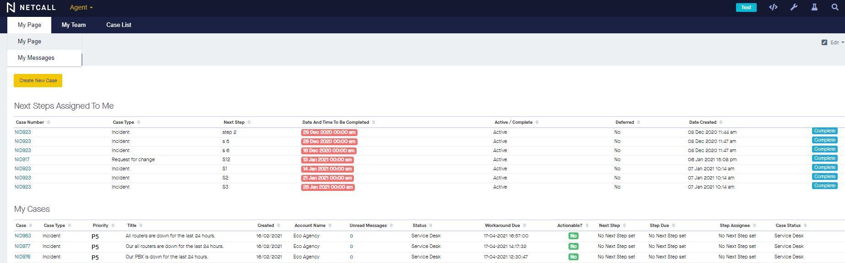The image size is (845, 263).
Task: Sort by Case Number column arrows
Action: 49,122
